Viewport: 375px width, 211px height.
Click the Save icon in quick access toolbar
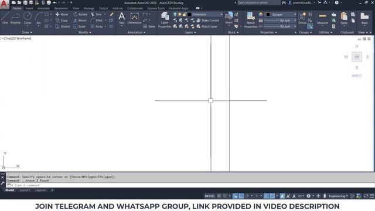[25, 2]
